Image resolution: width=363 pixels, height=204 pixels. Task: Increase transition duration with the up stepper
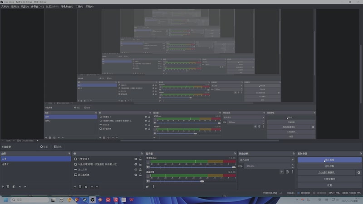pos(293,165)
